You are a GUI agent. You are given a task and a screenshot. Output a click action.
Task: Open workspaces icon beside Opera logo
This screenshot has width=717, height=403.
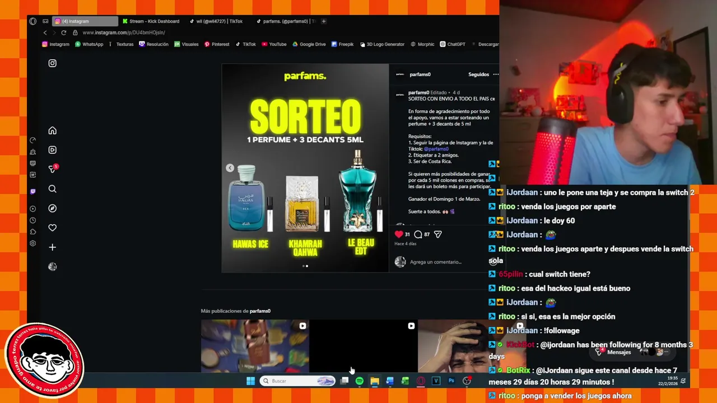click(x=45, y=21)
